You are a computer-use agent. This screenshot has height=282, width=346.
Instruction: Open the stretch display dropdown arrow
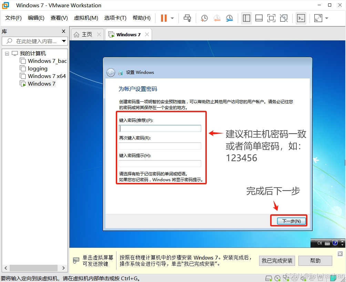pyautogui.click(x=327, y=18)
